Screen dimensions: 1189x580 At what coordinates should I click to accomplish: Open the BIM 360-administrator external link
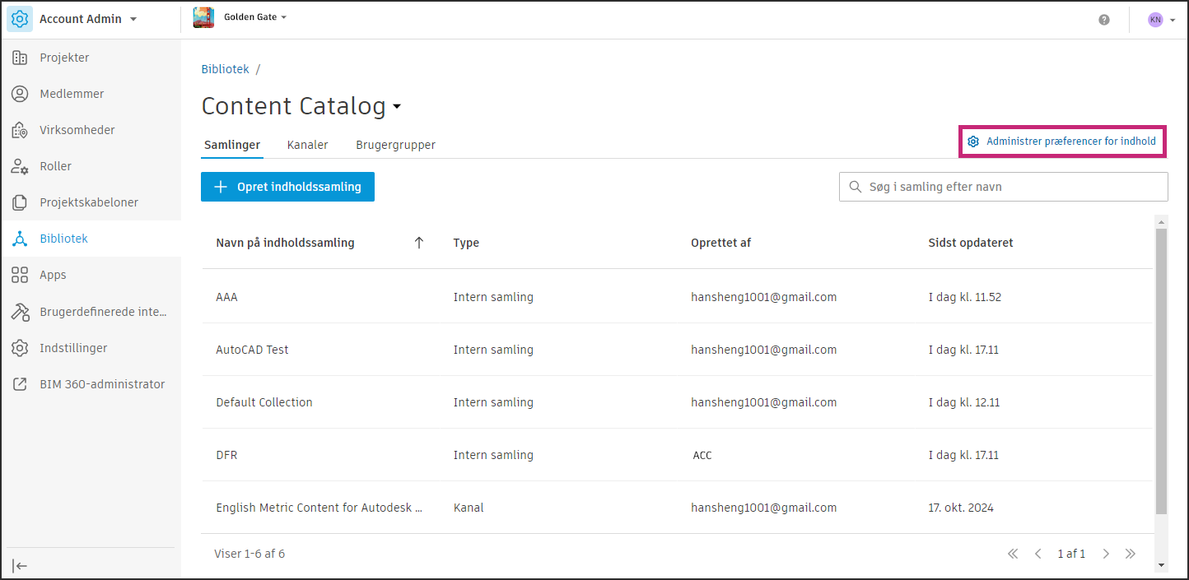tap(20, 384)
